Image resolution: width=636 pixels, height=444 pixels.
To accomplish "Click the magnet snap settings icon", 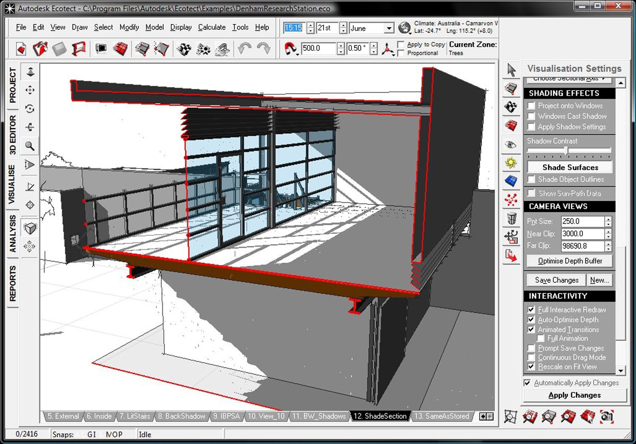I will pyautogui.click(x=290, y=49).
